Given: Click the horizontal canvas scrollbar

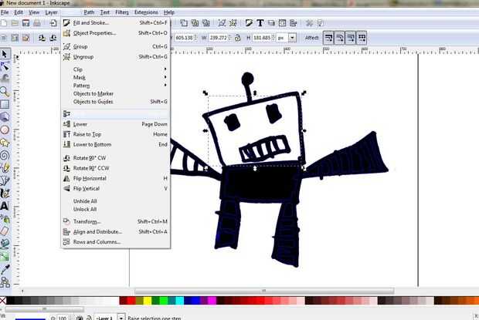Looking at the screenshot, I should 264,291.
